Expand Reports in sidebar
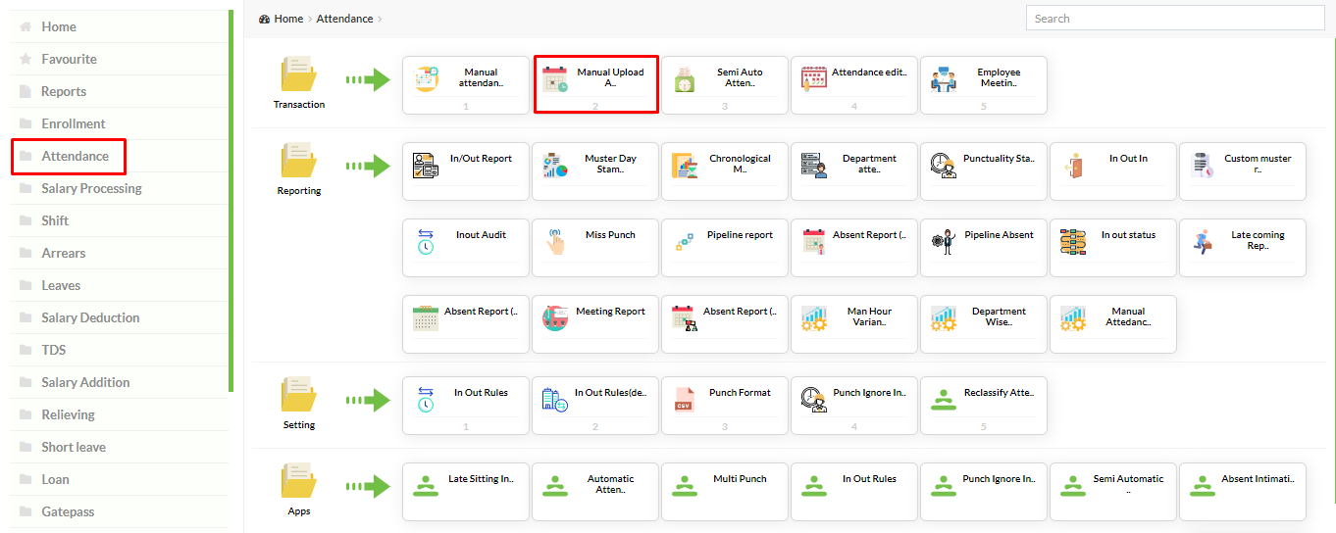 point(119,91)
